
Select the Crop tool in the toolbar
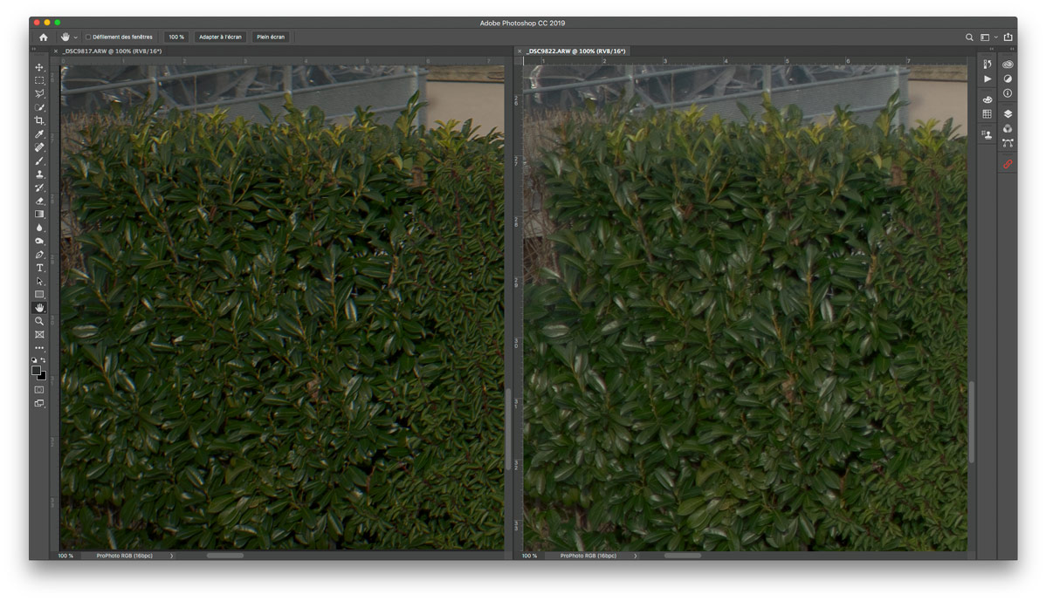[39, 120]
